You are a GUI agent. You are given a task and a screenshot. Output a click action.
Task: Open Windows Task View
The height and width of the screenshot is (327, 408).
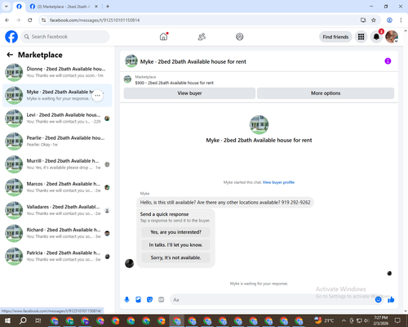point(38,320)
